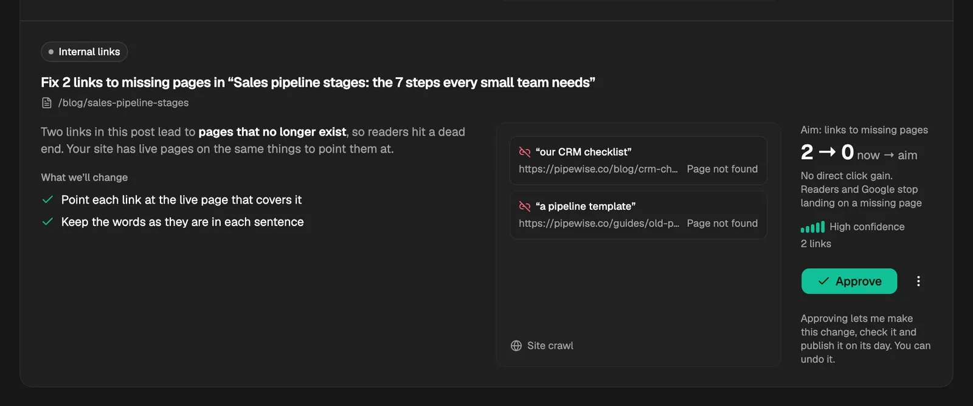
Task: Click the broken link icon for "a pipeline template"
Action: pos(524,207)
